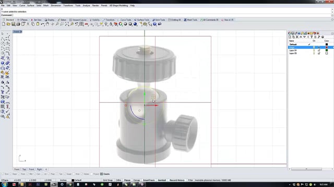Toggle the End osnap checkbox
The width and height of the screenshot is (334, 187).
tap(3, 174)
